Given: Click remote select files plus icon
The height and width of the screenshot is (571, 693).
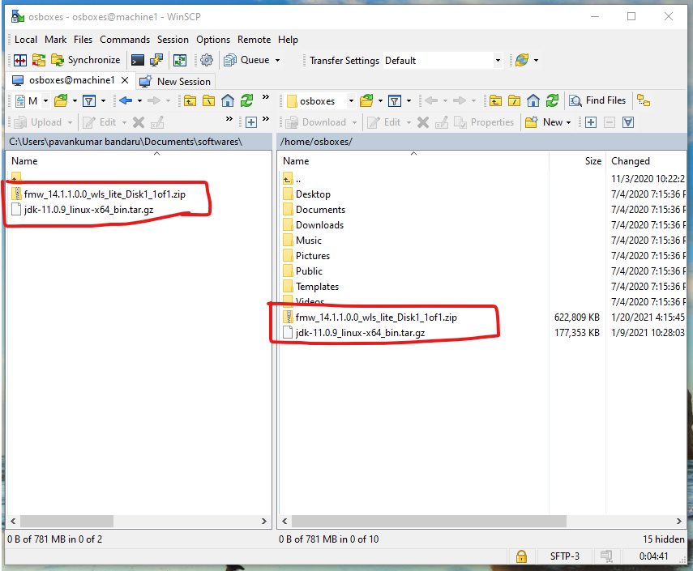Looking at the screenshot, I should point(590,122).
